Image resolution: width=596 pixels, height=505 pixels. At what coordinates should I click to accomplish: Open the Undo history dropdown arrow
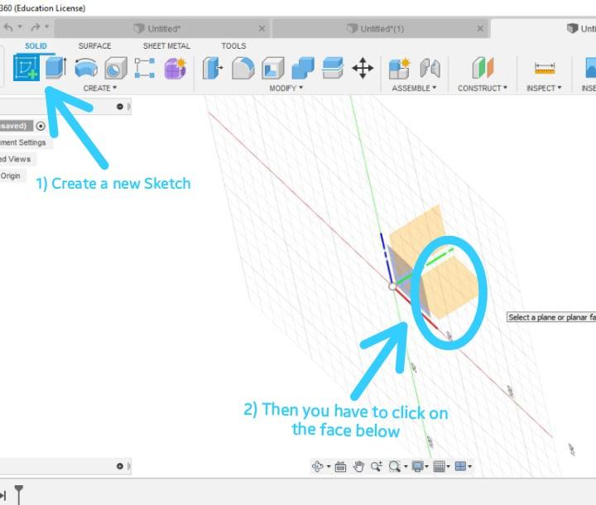point(20,26)
